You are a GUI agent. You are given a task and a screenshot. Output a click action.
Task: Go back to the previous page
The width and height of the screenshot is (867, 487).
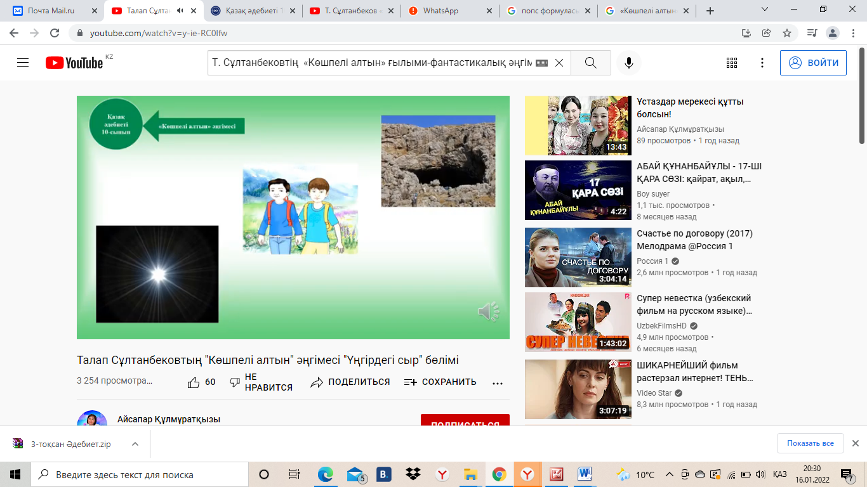pyautogui.click(x=14, y=33)
